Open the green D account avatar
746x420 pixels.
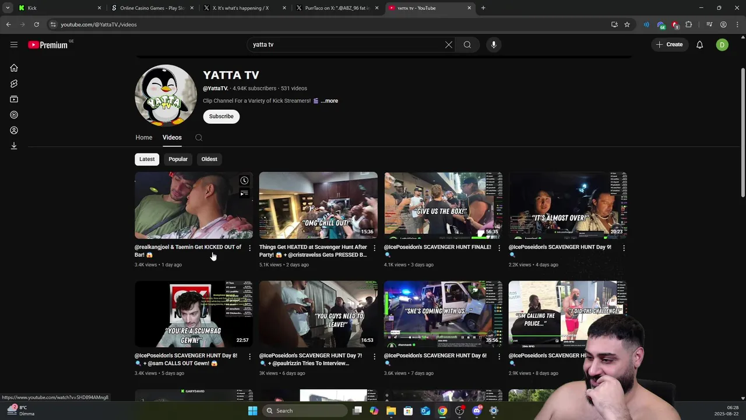click(x=722, y=44)
